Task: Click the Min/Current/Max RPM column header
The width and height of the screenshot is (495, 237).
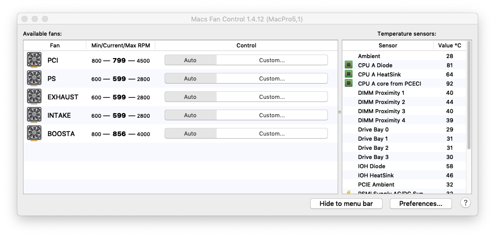Action: click(121, 45)
